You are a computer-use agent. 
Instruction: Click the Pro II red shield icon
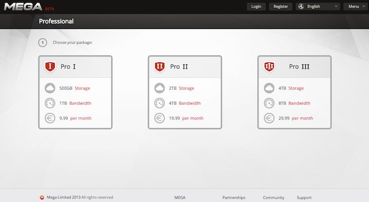coord(160,67)
